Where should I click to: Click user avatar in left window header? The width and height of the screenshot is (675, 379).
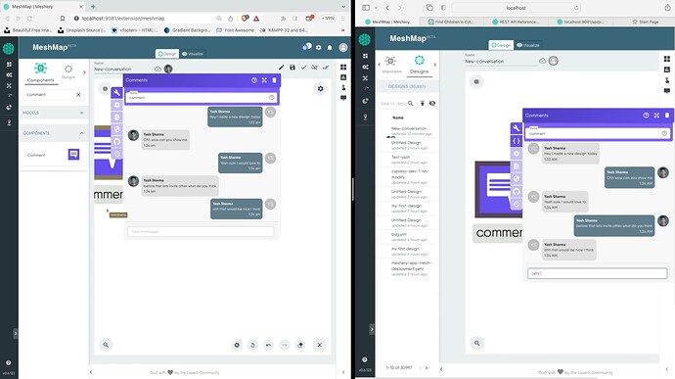pos(343,47)
